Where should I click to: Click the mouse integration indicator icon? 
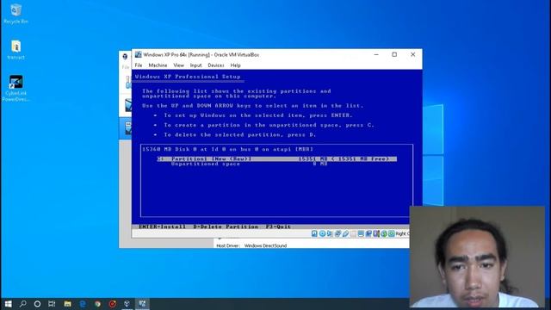(x=384, y=233)
